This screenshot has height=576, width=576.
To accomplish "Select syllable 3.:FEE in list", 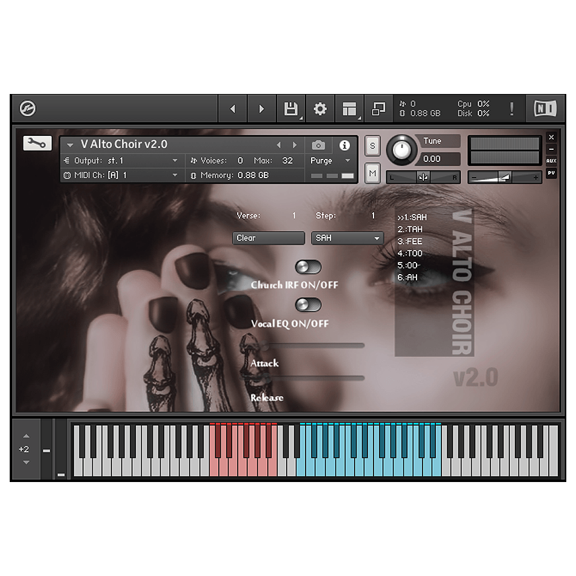I will 410,241.
